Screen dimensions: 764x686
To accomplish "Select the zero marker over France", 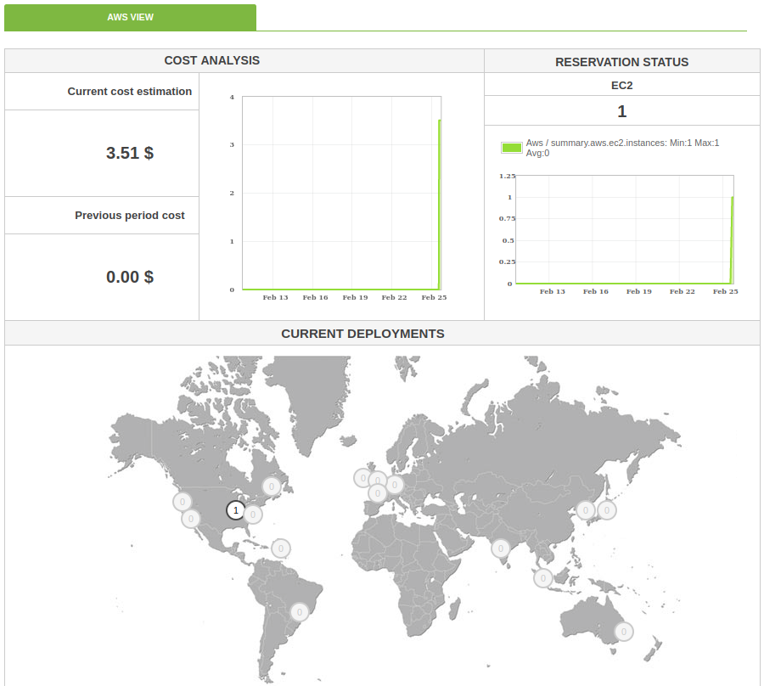I will click(378, 493).
